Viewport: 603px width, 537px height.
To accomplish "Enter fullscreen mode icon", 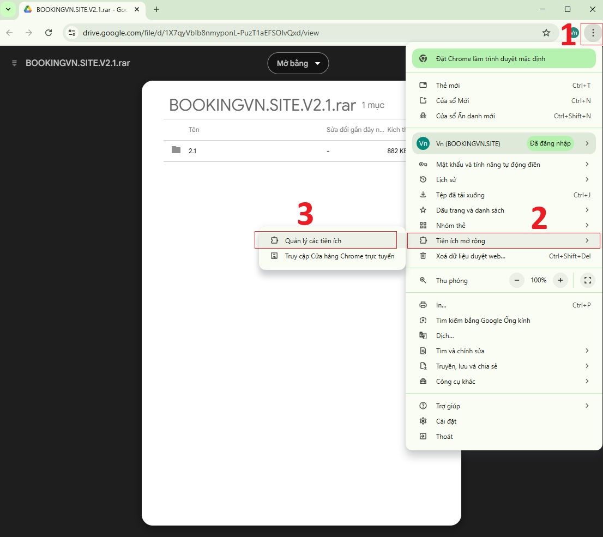I will (x=588, y=280).
